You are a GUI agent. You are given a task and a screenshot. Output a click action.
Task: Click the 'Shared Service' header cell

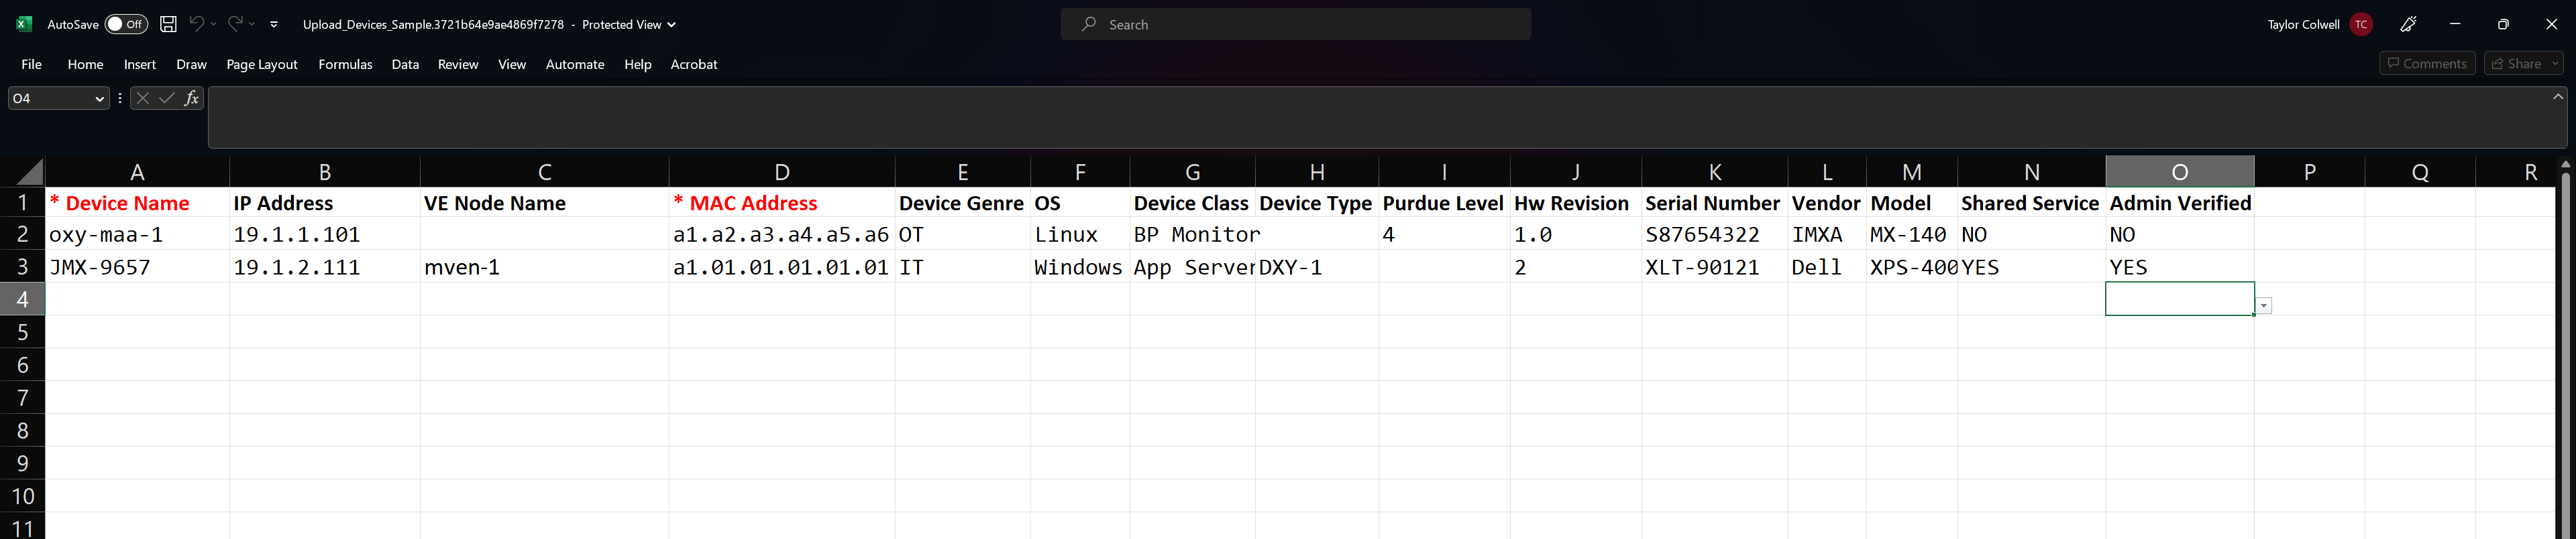coord(2031,203)
